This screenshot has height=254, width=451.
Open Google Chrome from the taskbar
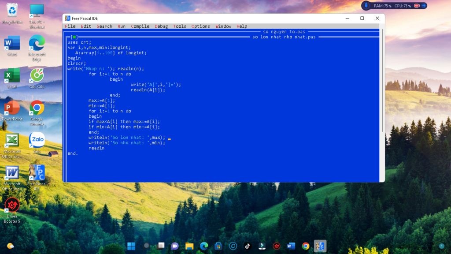click(x=306, y=246)
